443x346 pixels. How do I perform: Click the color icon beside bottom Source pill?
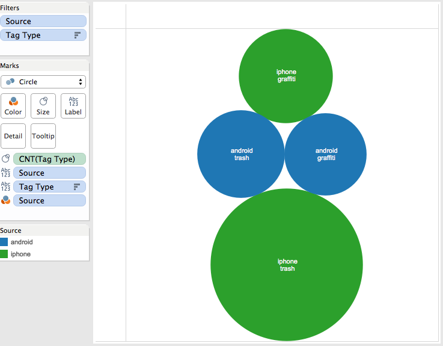click(x=5, y=200)
